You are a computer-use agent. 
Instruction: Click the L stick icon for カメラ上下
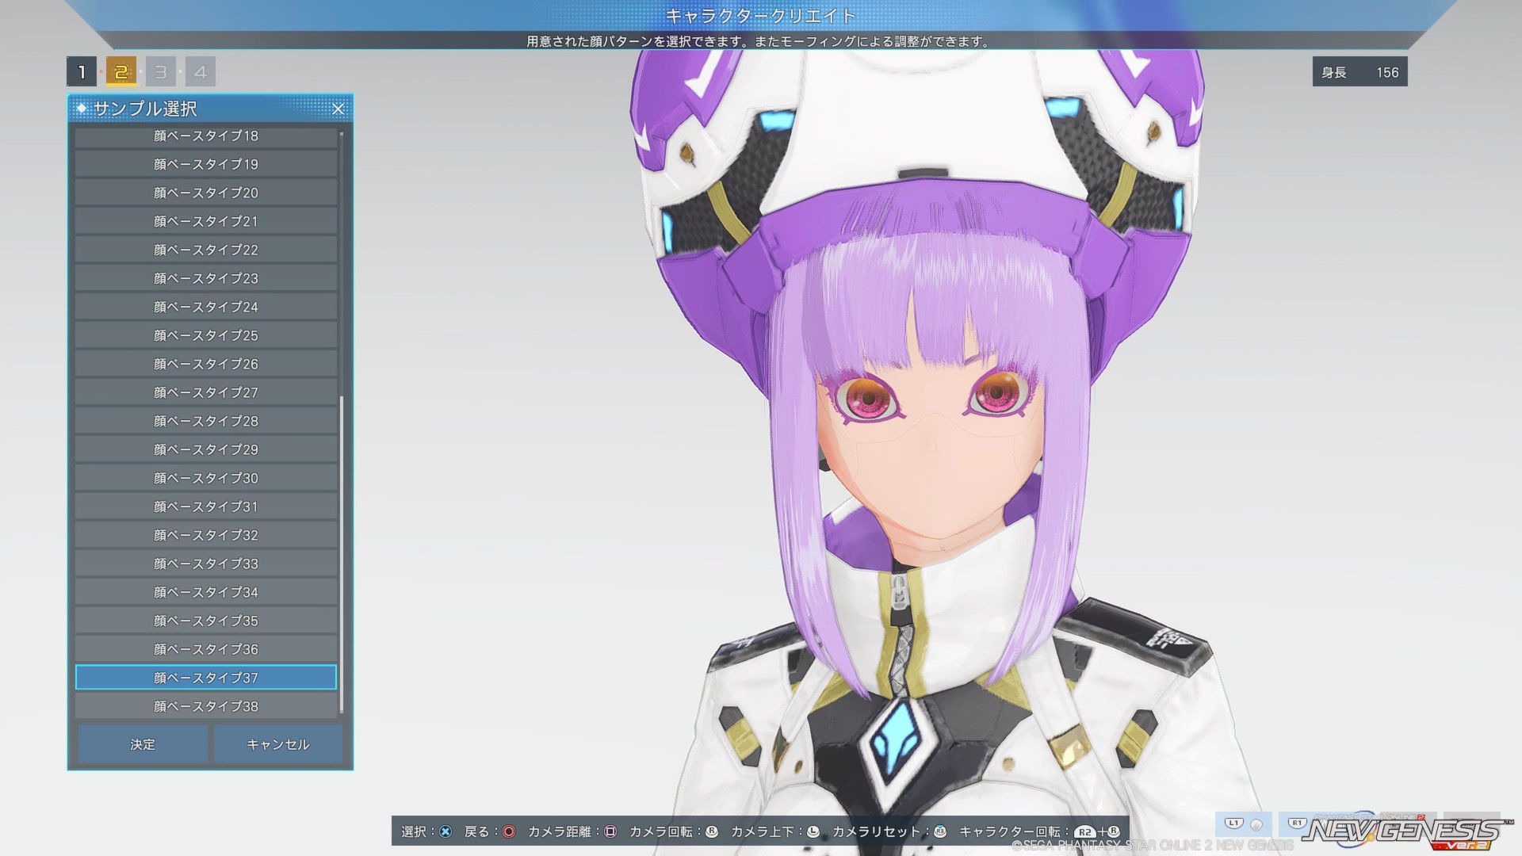click(x=813, y=831)
